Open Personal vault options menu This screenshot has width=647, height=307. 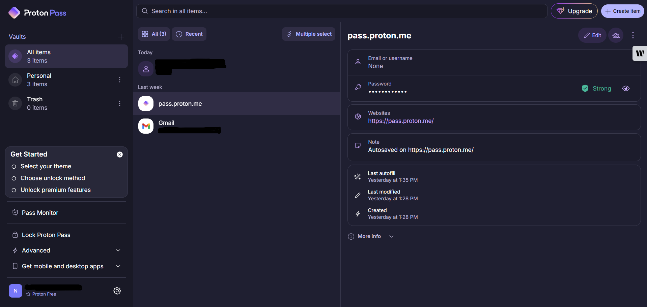[119, 80]
